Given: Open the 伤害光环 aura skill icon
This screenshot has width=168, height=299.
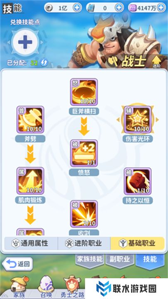Looking at the screenshot, I should [138, 120].
